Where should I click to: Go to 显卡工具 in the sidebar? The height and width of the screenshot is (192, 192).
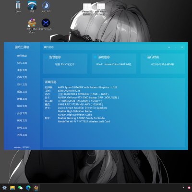(22, 84)
